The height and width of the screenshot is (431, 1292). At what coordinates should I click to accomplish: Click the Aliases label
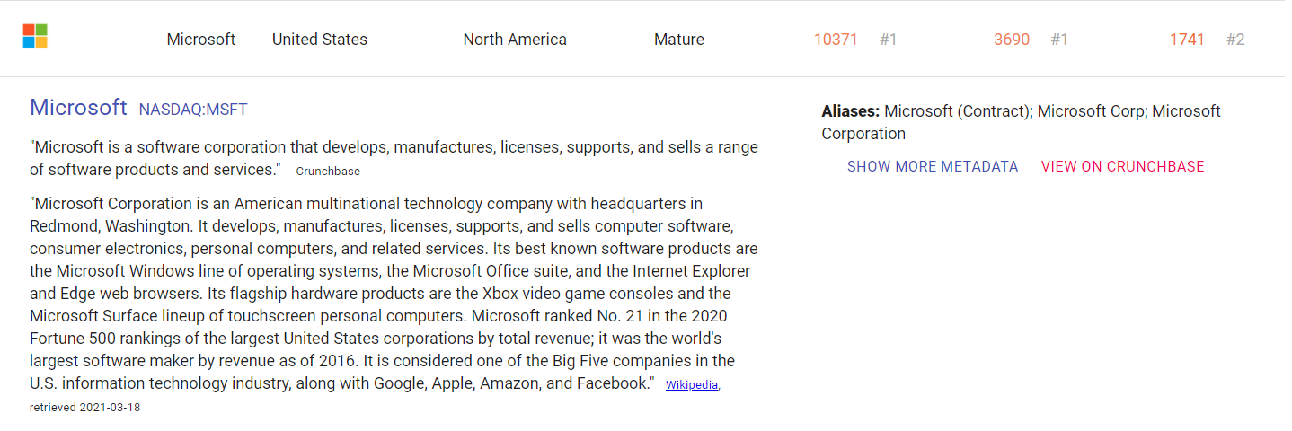point(850,111)
